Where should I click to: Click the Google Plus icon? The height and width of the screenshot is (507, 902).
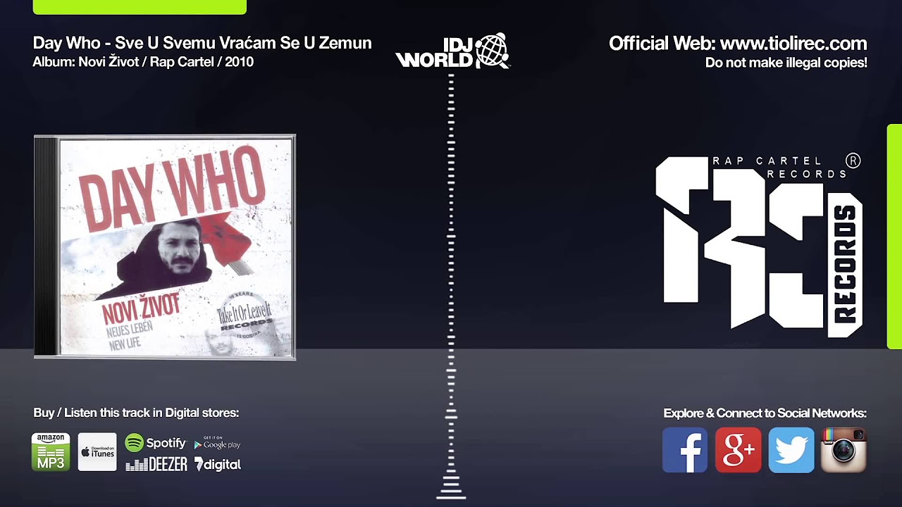tap(739, 450)
